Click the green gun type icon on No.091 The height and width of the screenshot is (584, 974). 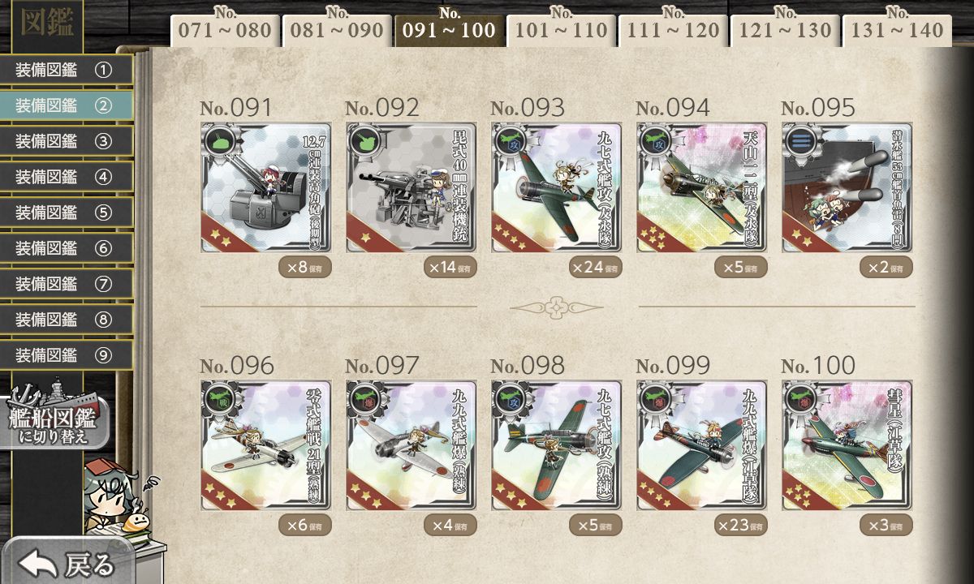[220, 140]
